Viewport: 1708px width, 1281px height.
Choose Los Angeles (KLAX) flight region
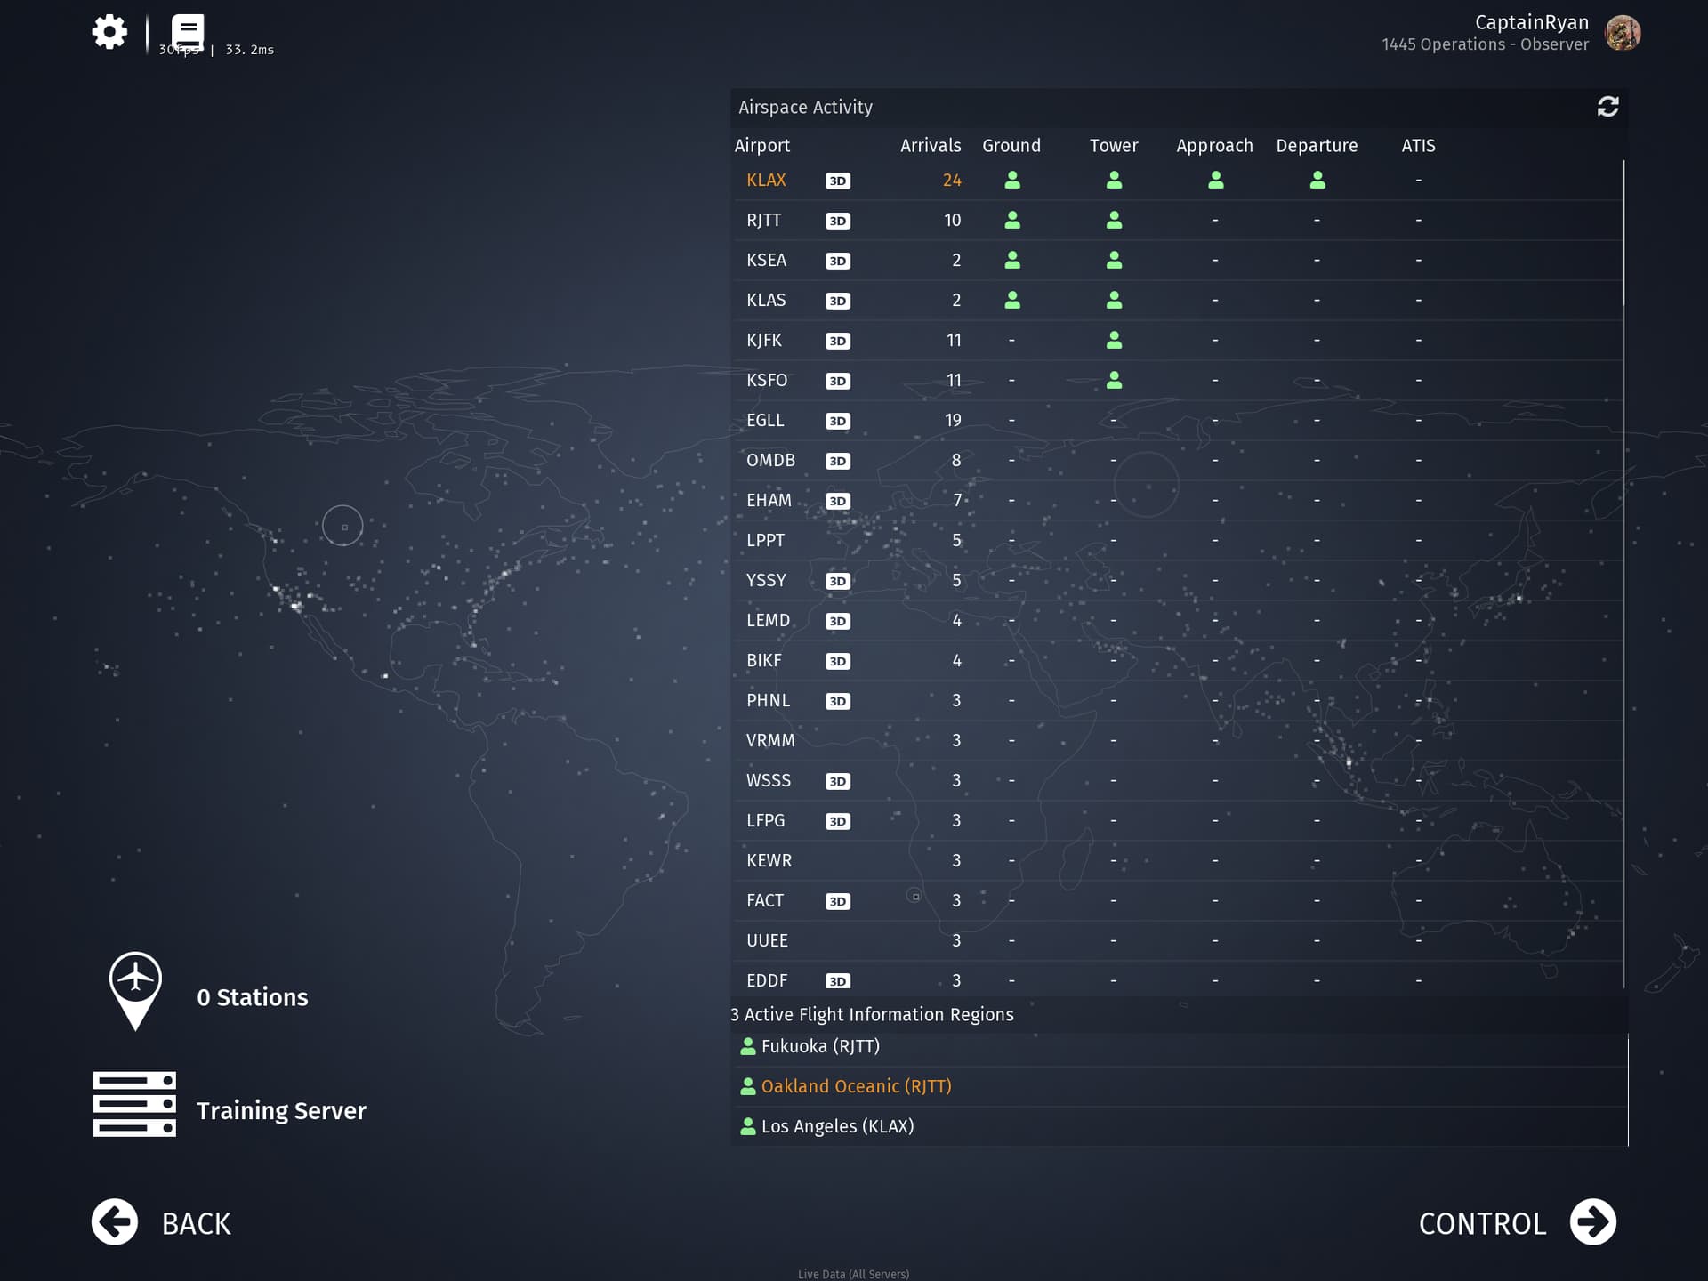click(837, 1126)
